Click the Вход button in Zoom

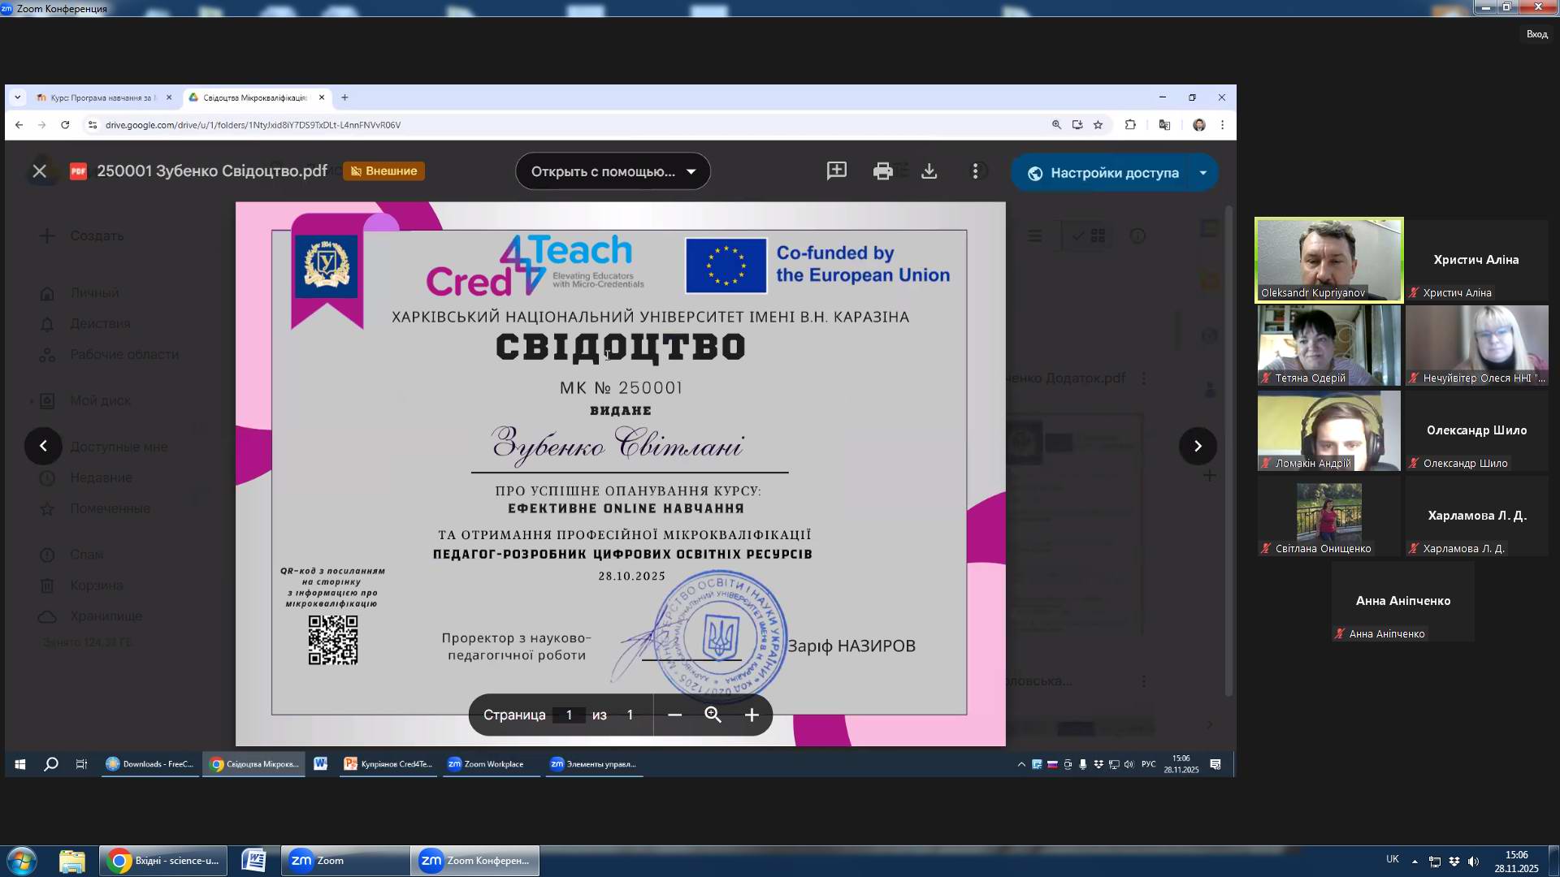click(x=1536, y=34)
